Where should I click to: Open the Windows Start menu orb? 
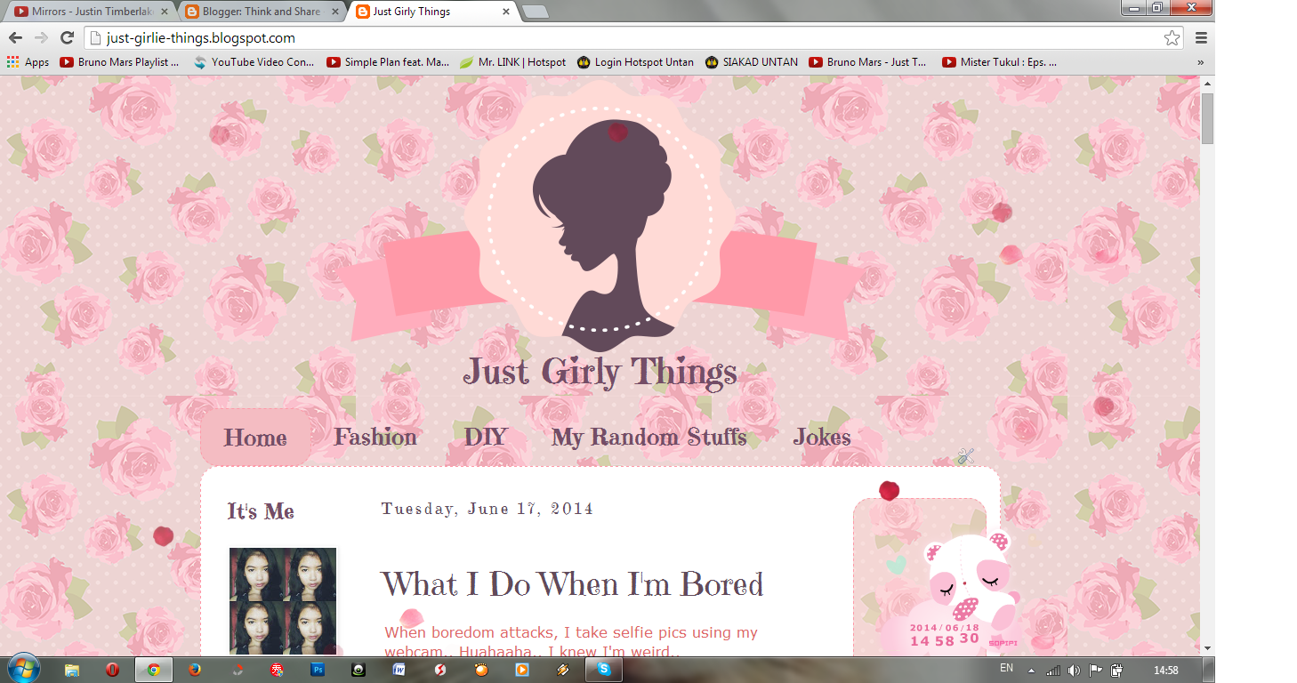pyautogui.click(x=23, y=670)
